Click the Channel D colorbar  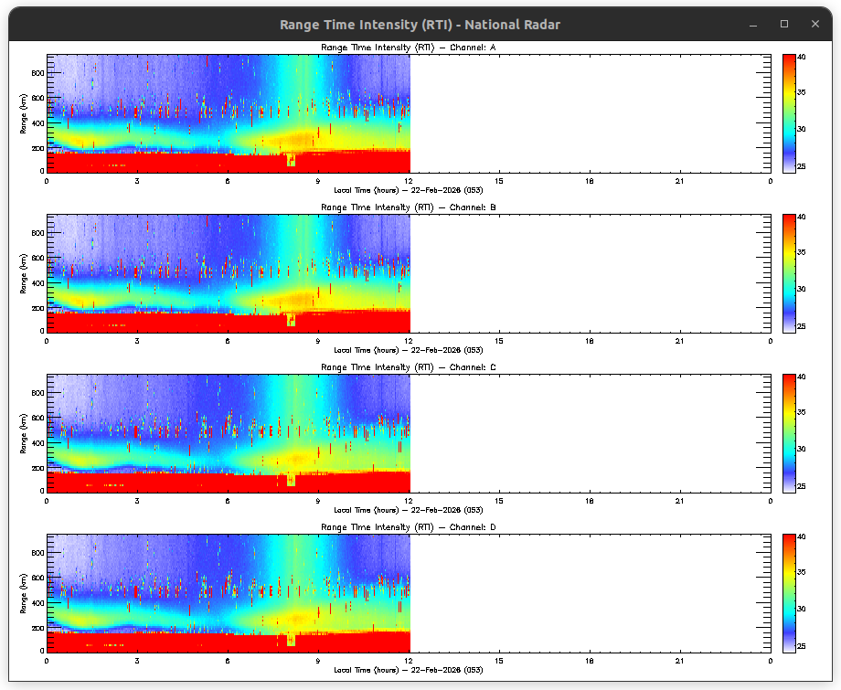(789, 593)
